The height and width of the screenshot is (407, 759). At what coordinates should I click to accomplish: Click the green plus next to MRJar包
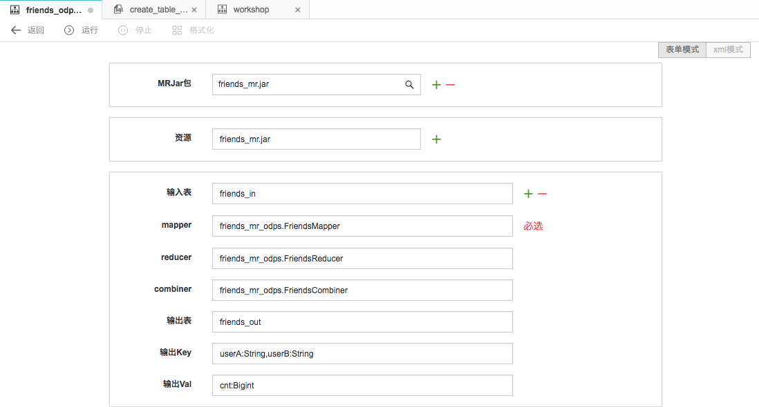tap(436, 85)
